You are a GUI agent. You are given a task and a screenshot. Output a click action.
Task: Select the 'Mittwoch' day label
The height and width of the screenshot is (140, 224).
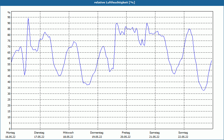[x=68, y=133]
